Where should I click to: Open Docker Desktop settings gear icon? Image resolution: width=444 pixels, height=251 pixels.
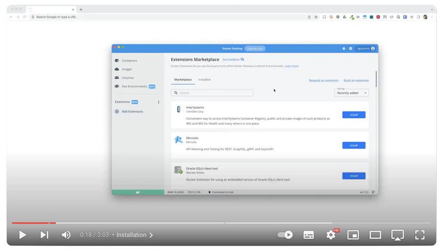coord(350,48)
